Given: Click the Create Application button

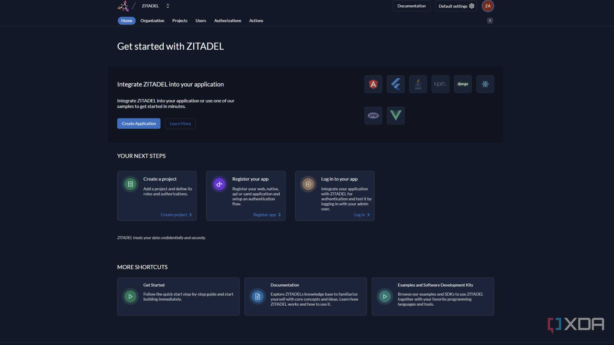Looking at the screenshot, I should [x=139, y=123].
